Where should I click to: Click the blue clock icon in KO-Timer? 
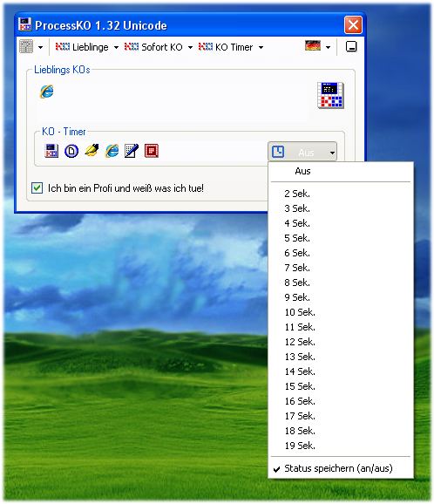(x=71, y=151)
